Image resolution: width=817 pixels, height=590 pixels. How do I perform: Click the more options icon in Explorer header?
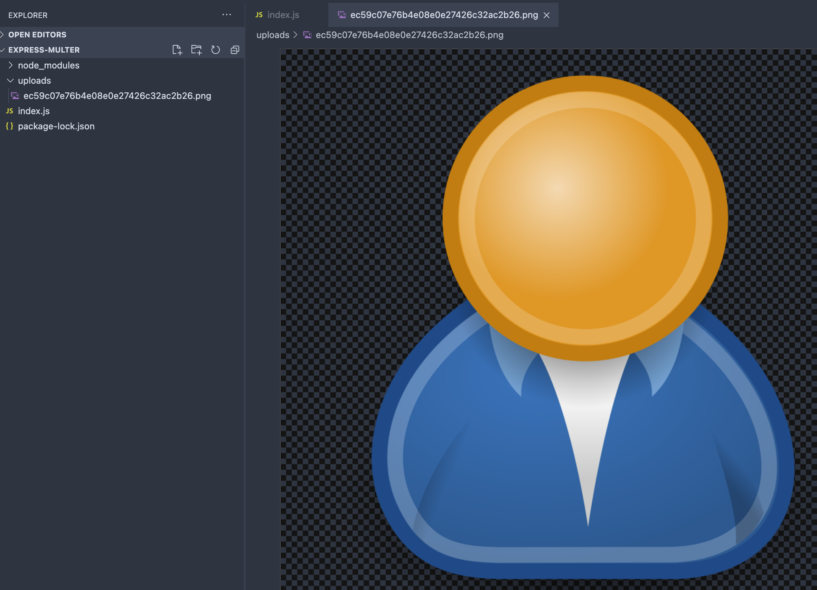tap(226, 15)
